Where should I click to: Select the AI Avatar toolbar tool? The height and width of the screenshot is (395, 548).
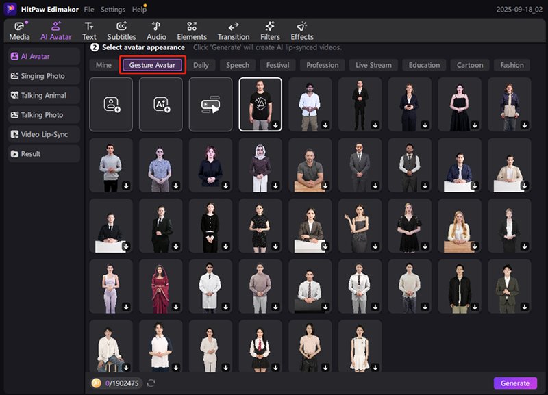[56, 31]
